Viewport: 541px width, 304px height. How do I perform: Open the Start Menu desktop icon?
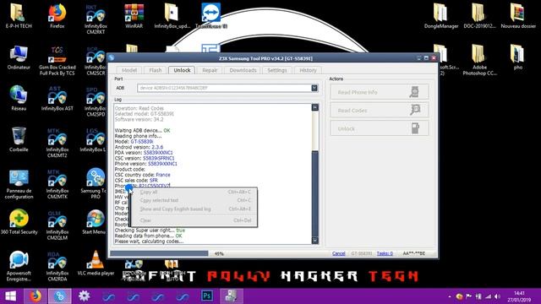tap(95, 221)
